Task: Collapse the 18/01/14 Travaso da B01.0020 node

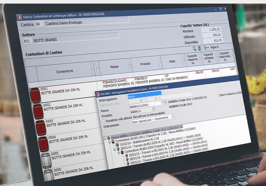Action: (114, 150)
